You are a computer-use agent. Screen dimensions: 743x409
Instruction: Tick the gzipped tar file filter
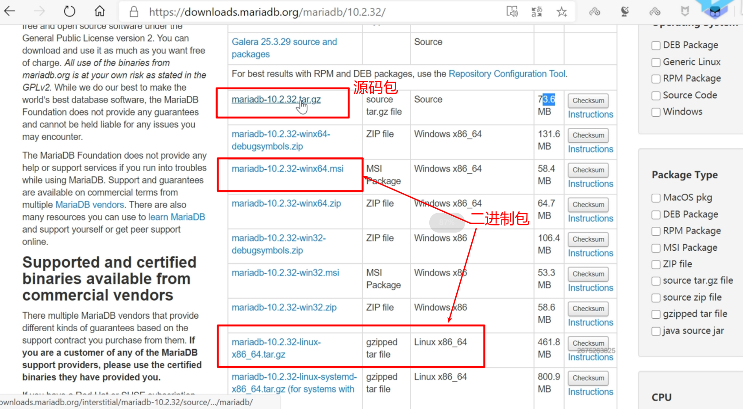[x=656, y=314]
